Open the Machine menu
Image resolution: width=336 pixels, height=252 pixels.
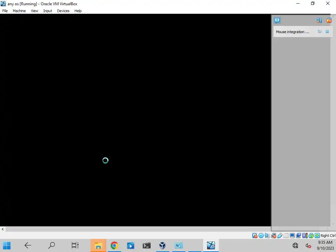(19, 11)
